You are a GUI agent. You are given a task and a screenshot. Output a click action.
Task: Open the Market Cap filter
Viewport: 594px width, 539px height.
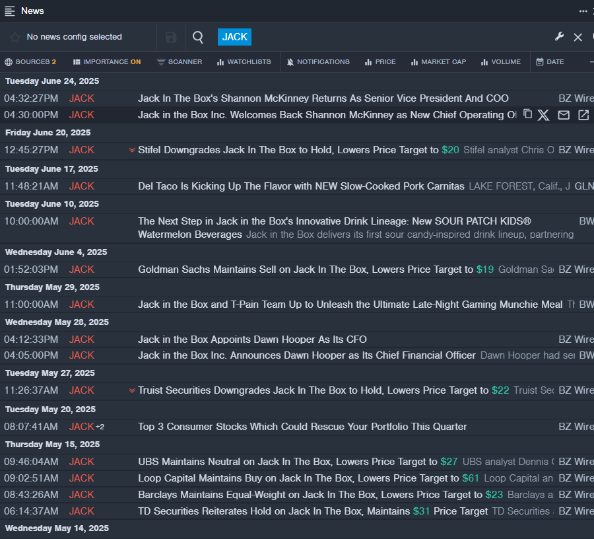coord(439,62)
